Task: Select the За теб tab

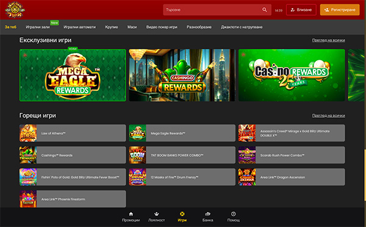Action: 10,27
